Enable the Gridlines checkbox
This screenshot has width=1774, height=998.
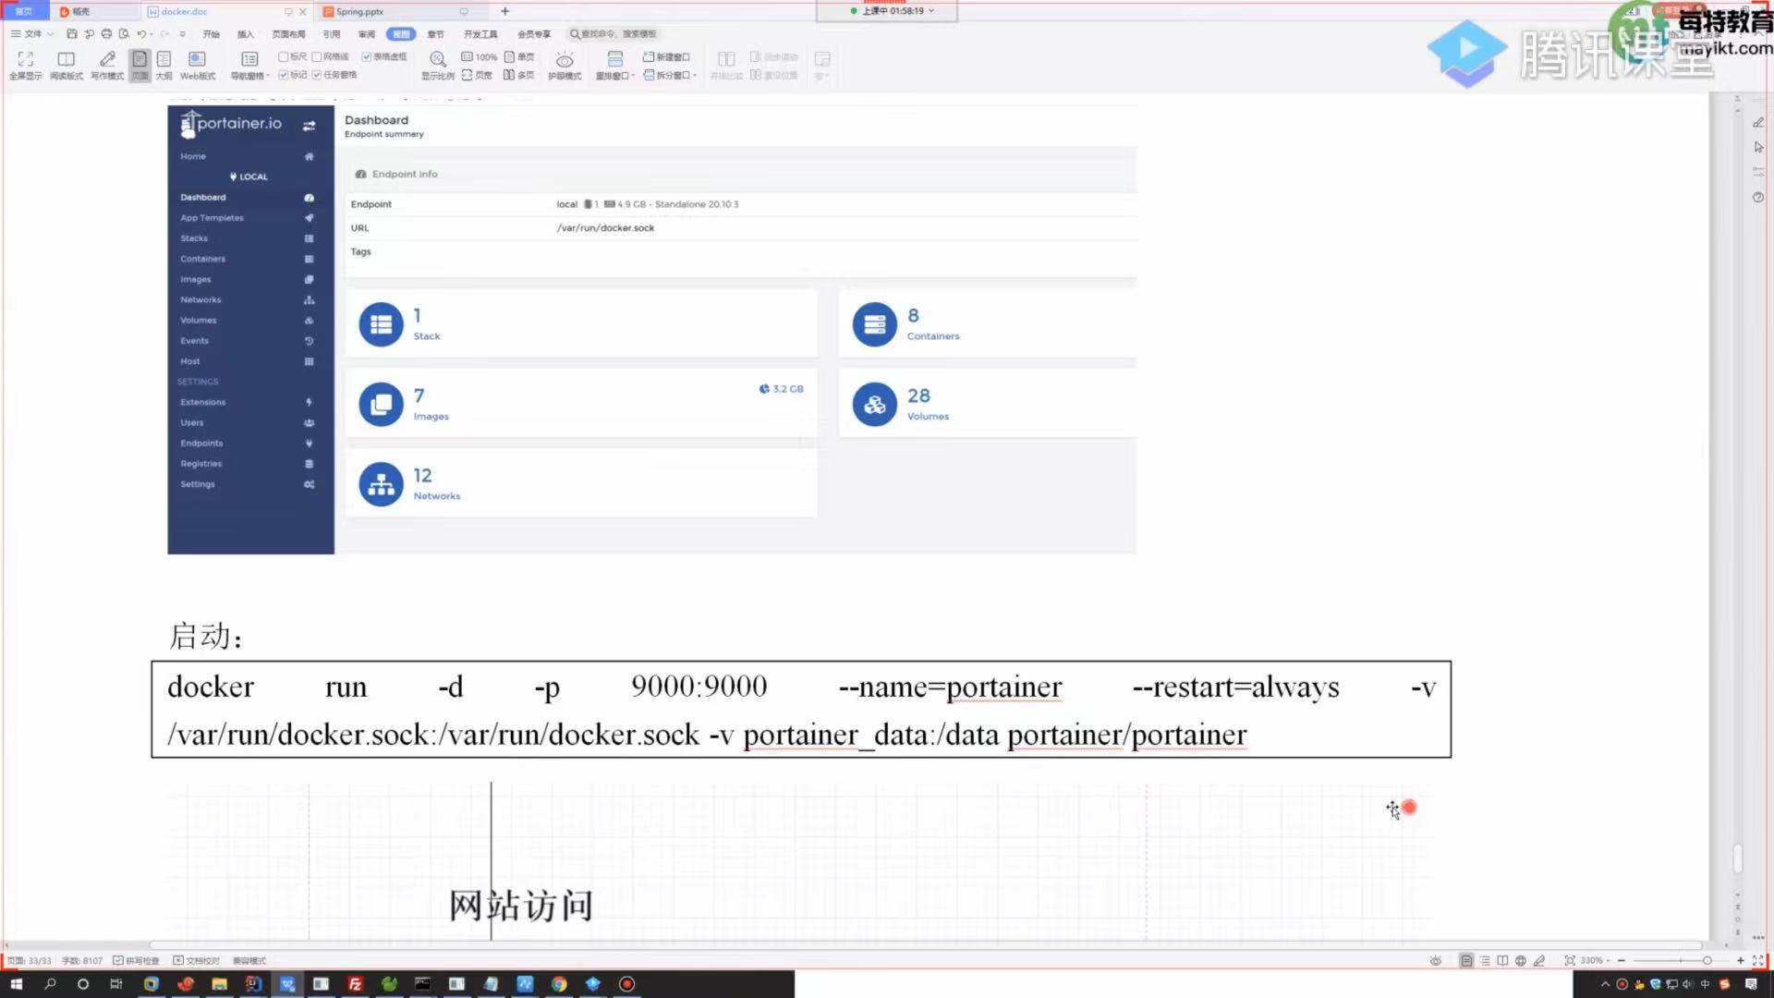tap(317, 56)
